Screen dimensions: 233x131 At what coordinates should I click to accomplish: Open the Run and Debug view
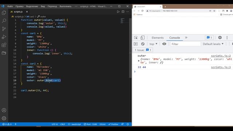[x=4, y=37]
